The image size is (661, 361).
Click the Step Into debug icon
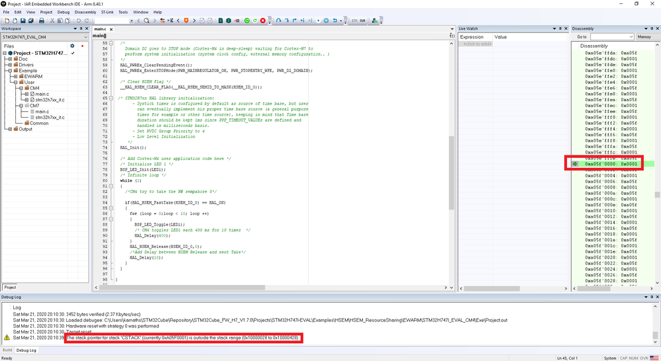tap(287, 20)
